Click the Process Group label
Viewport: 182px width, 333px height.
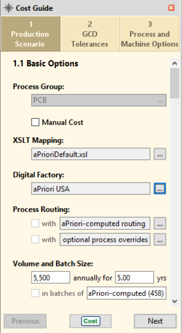pos(38,87)
